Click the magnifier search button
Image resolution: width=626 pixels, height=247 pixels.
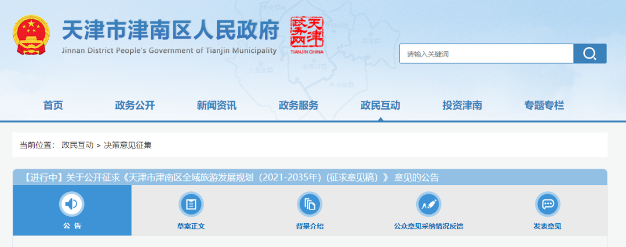[589, 53]
